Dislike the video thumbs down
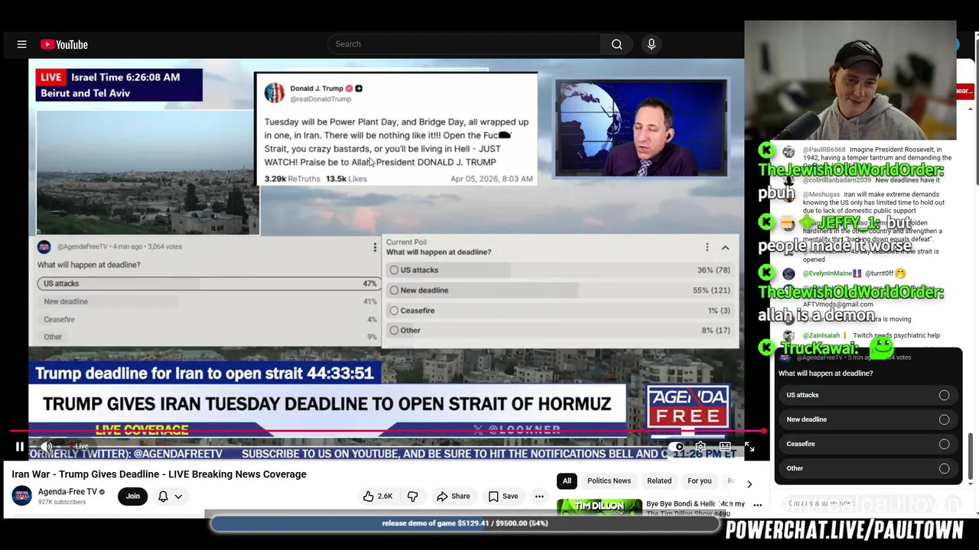Viewport: 979px width, 550px height. tap(412, 497)
